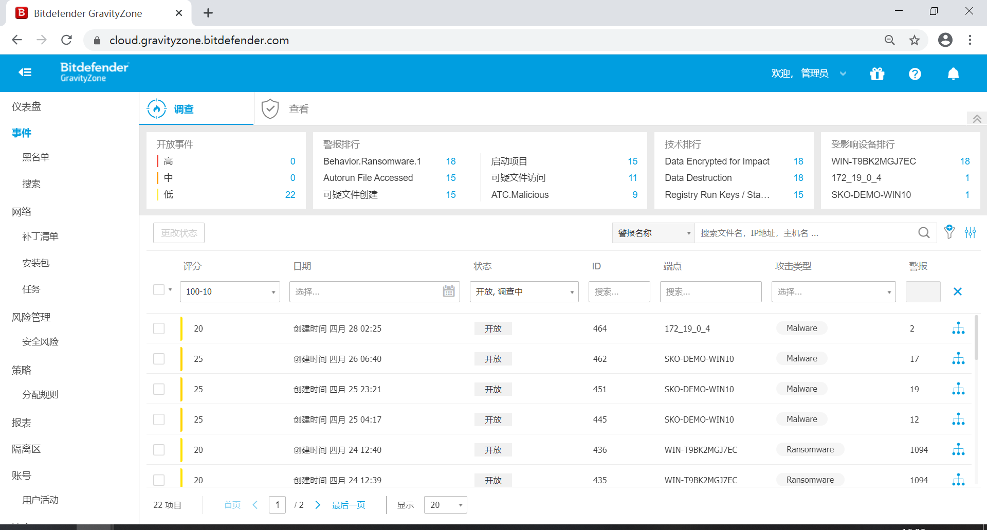Open the column settings sliders icon
Viewport: 987px width, 530px height.
[970, 232]
